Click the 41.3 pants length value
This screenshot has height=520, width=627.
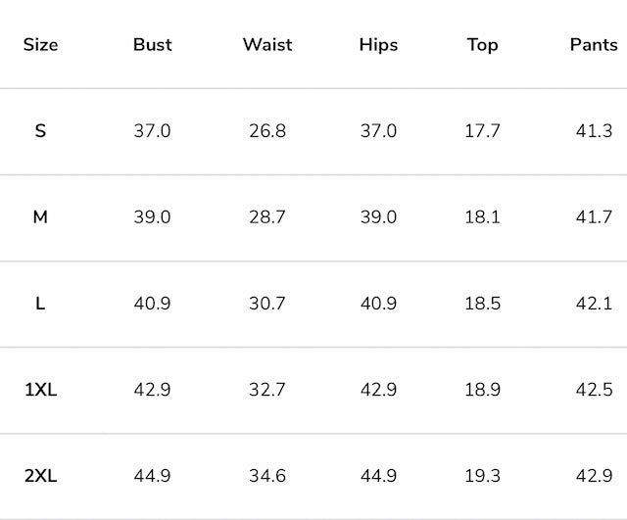tap(594, 131)
